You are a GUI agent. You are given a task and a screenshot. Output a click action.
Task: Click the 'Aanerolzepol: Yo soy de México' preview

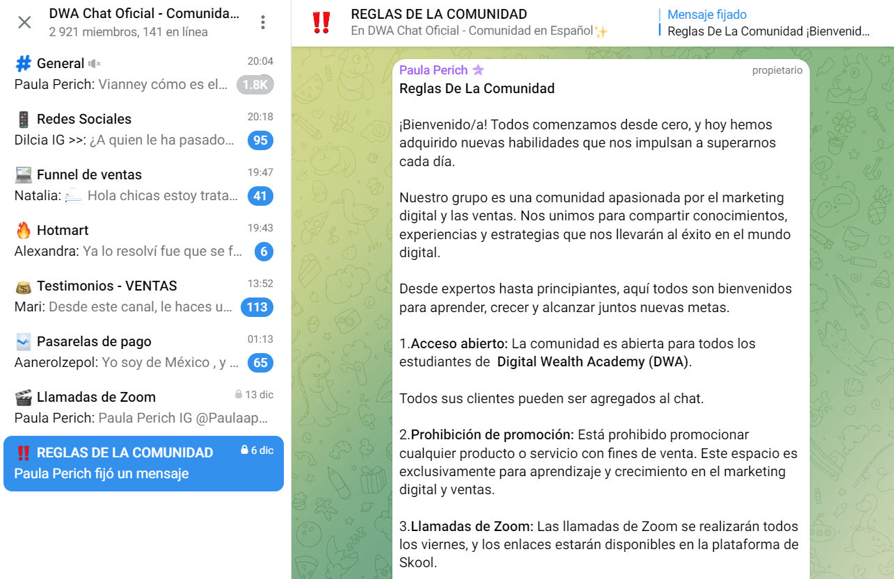coord(127,363)
